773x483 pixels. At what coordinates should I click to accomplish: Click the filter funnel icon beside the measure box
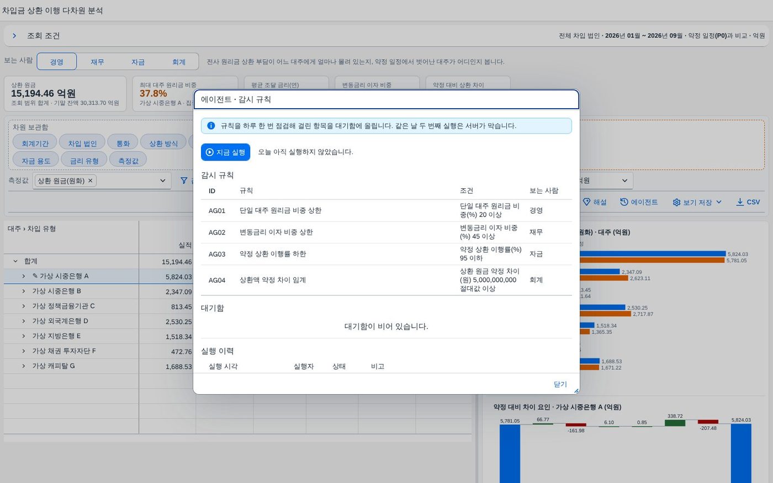click(184, 181)
